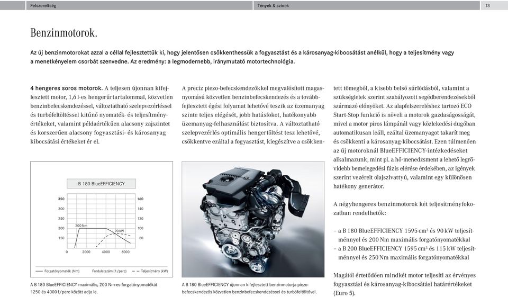Click the intro paragraph starting 'Az új benzinmotorokat'
508x297 pixels.
242,57
